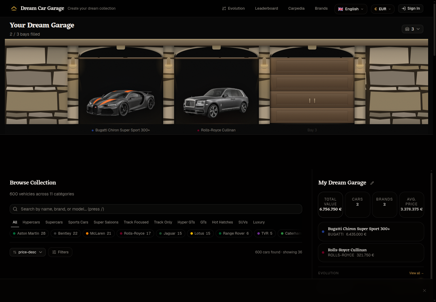This screenshot has width=436, height=302.
Task: Toggle the Aston Martin brand filter chip
Action: [29, 233]
